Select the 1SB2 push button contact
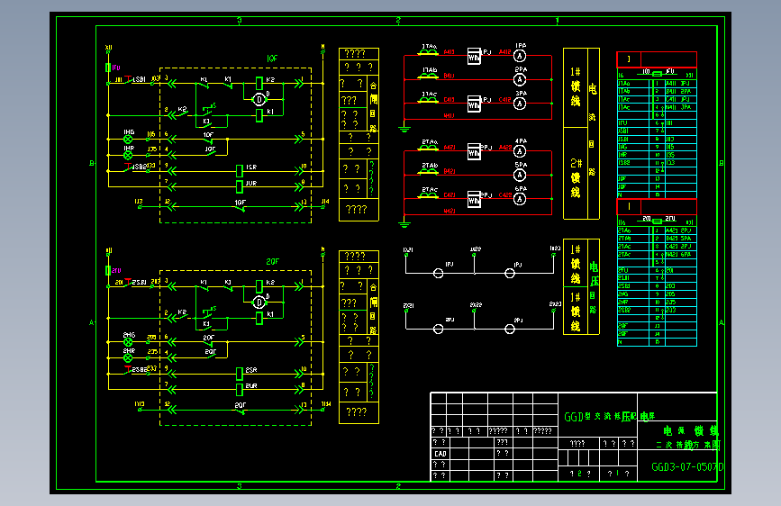This screenshot has height=506, width=781. tap(128, 167)
